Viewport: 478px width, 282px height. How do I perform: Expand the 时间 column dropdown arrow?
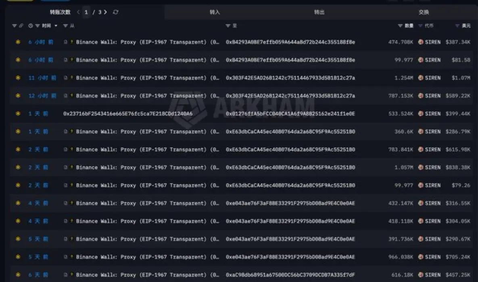tap(56, 26)
